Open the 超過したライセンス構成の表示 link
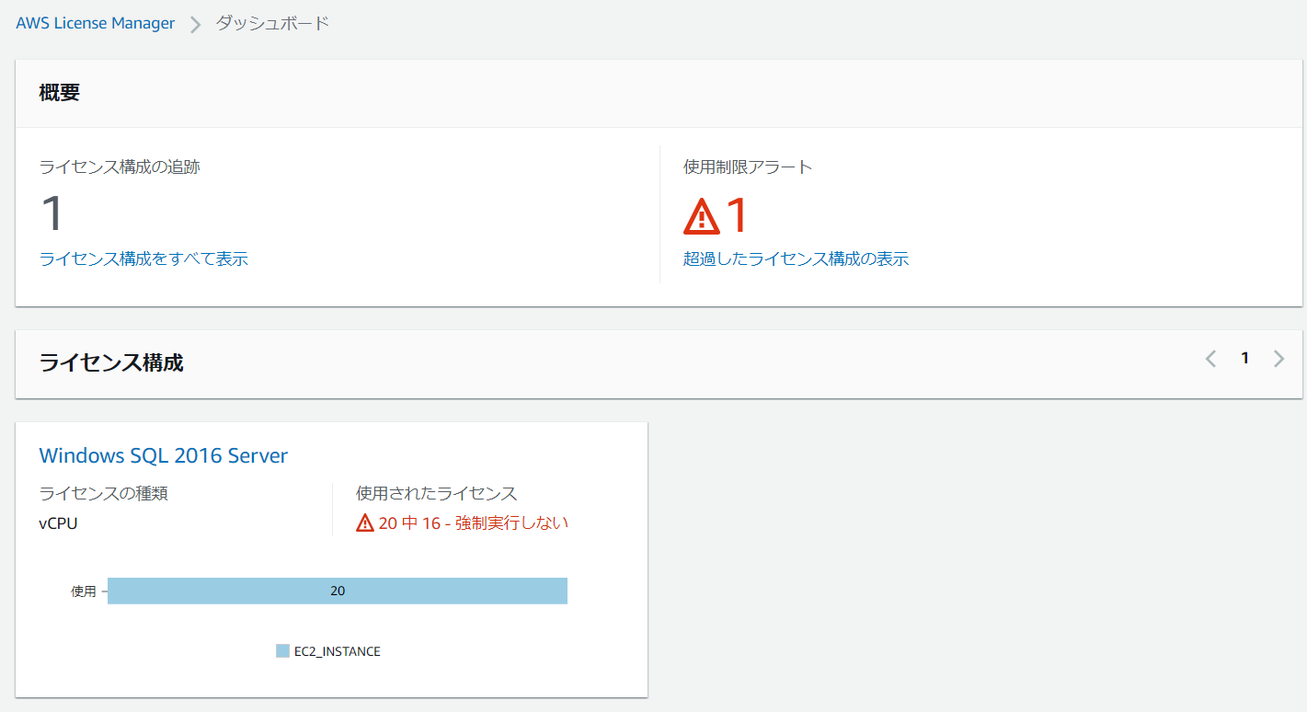This screenshot has height=712, width=1307. tap(796, 258)
